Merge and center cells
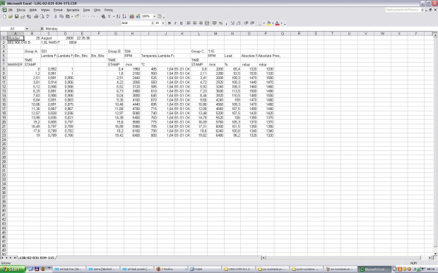The width and height of the screenshot is (438, 273). [207, 23]
